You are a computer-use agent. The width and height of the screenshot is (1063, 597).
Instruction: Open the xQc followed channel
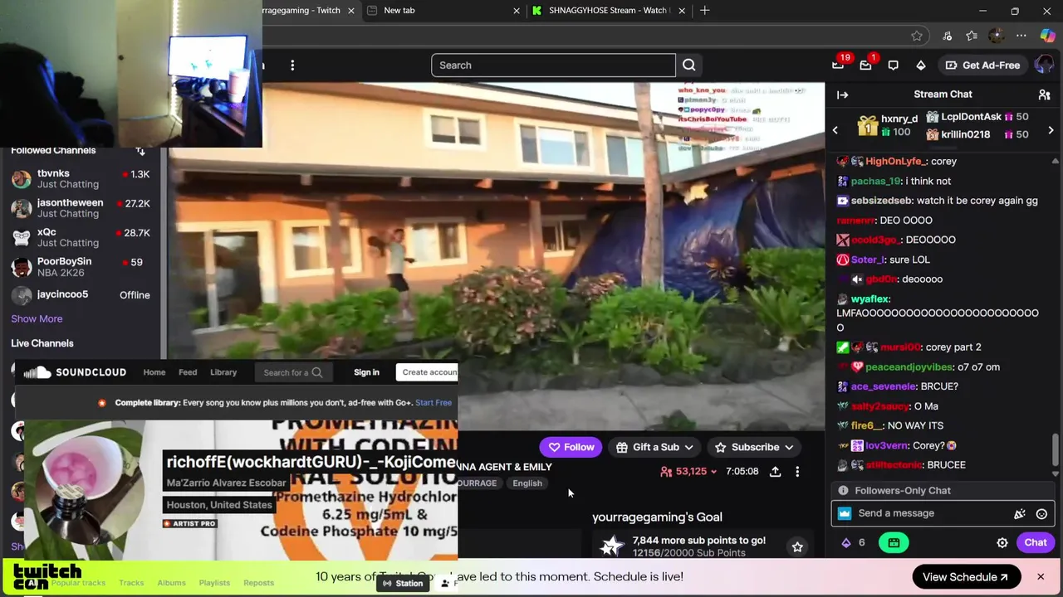pyautogui.click(x=81, y=237)
